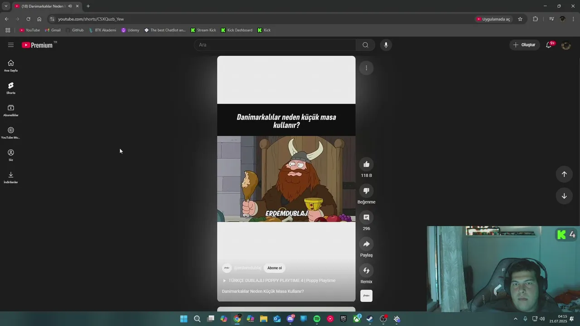
Task: Open Chrome's three-dot menu
Action: click(x=574, y=19)
